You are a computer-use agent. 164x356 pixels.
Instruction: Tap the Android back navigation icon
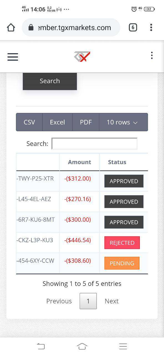pyautogui.click(x=41, y=346)
